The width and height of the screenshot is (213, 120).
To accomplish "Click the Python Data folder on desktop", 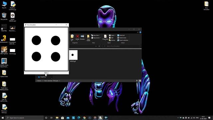I will (x=4, y=74).
